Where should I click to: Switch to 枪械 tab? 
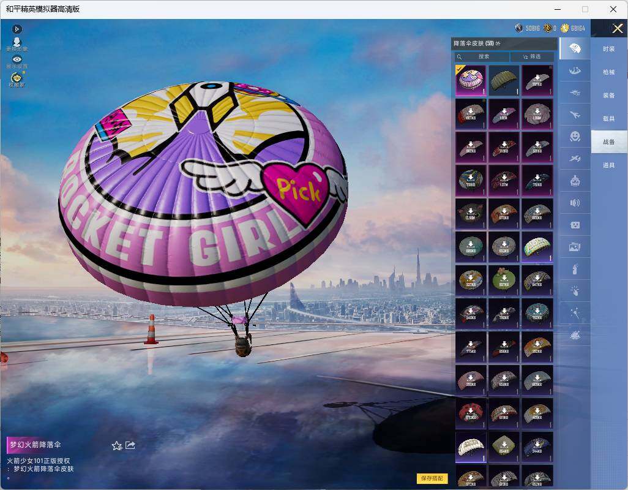(x=609, y=72)
